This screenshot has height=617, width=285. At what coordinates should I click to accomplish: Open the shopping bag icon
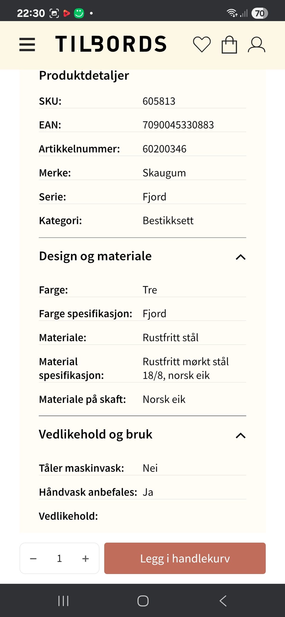(x=229, y=44)
